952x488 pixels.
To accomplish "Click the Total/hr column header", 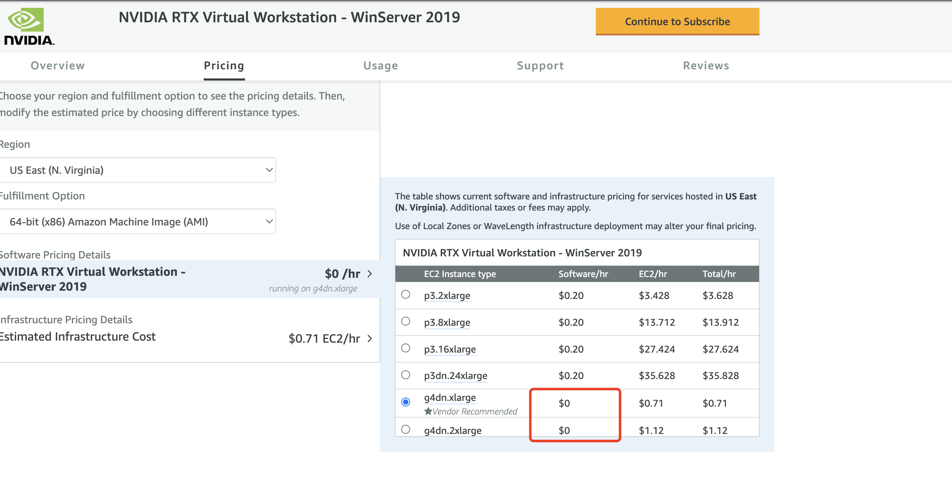I will click(719, 274).
